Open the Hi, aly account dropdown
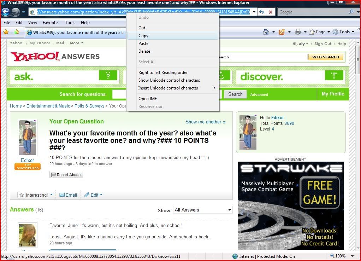361x261 pixels. tap(300, 43)
